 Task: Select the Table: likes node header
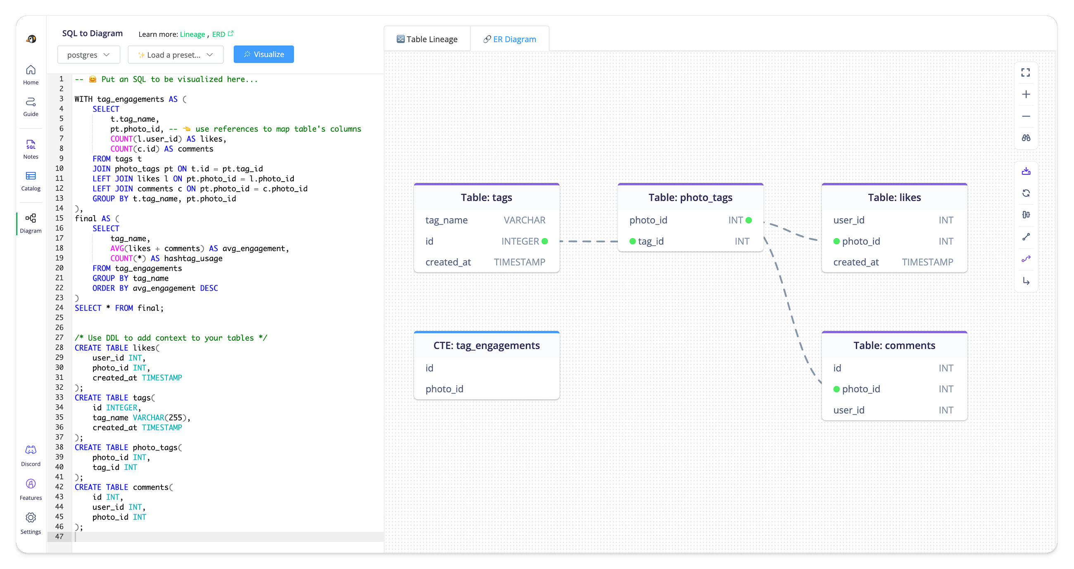[x=894, y=197]
